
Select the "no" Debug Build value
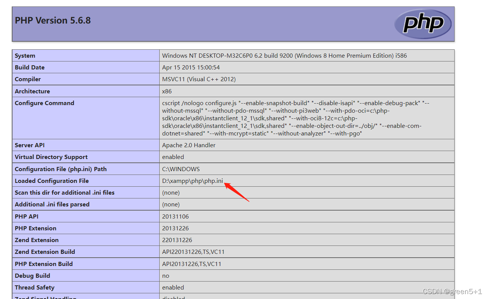point(166,276)
